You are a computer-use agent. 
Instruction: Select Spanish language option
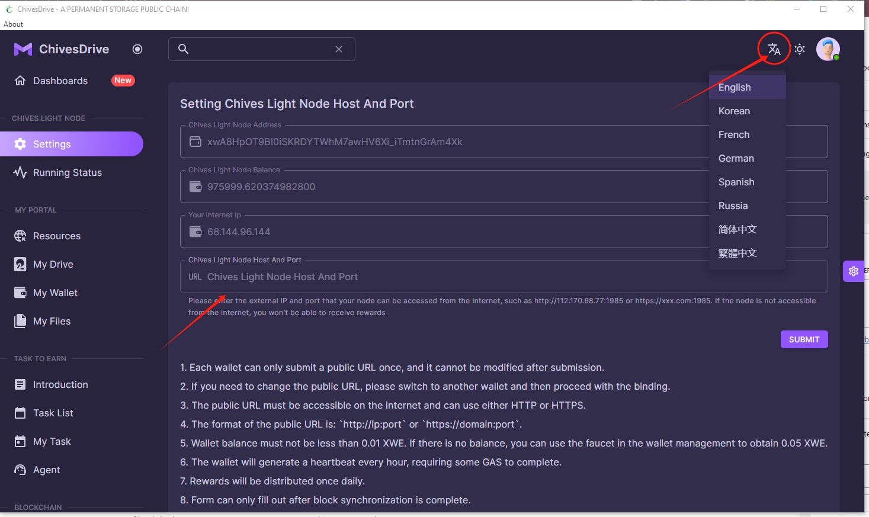748,182
